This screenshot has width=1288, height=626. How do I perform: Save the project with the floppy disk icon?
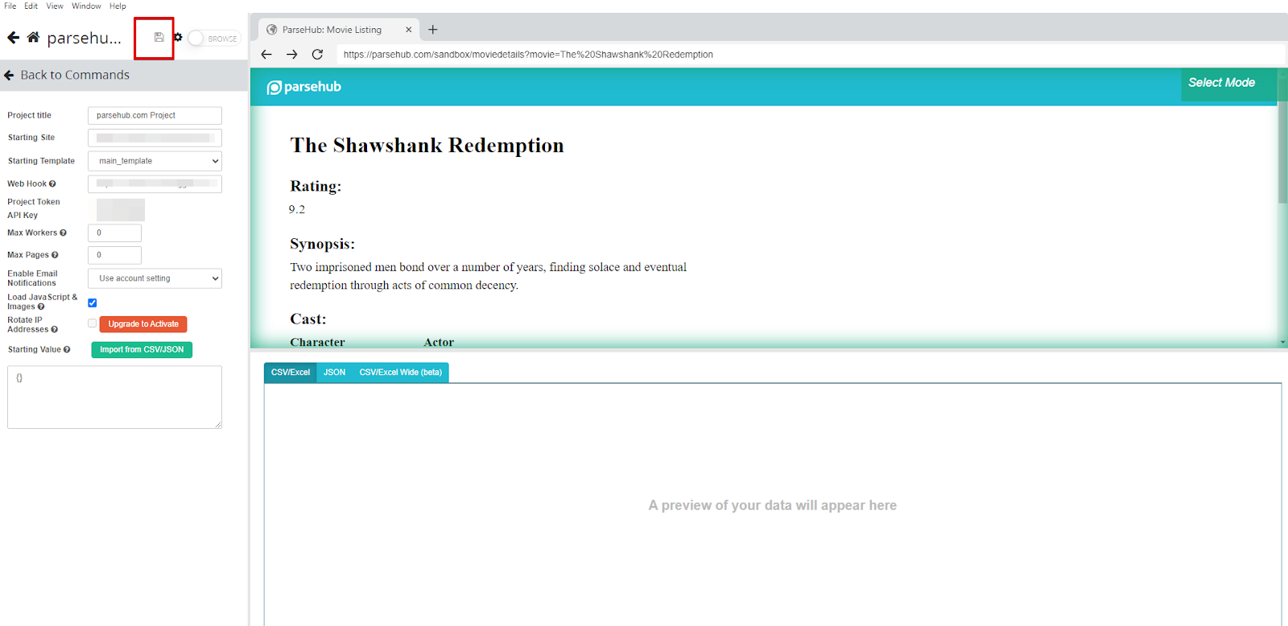159,37
